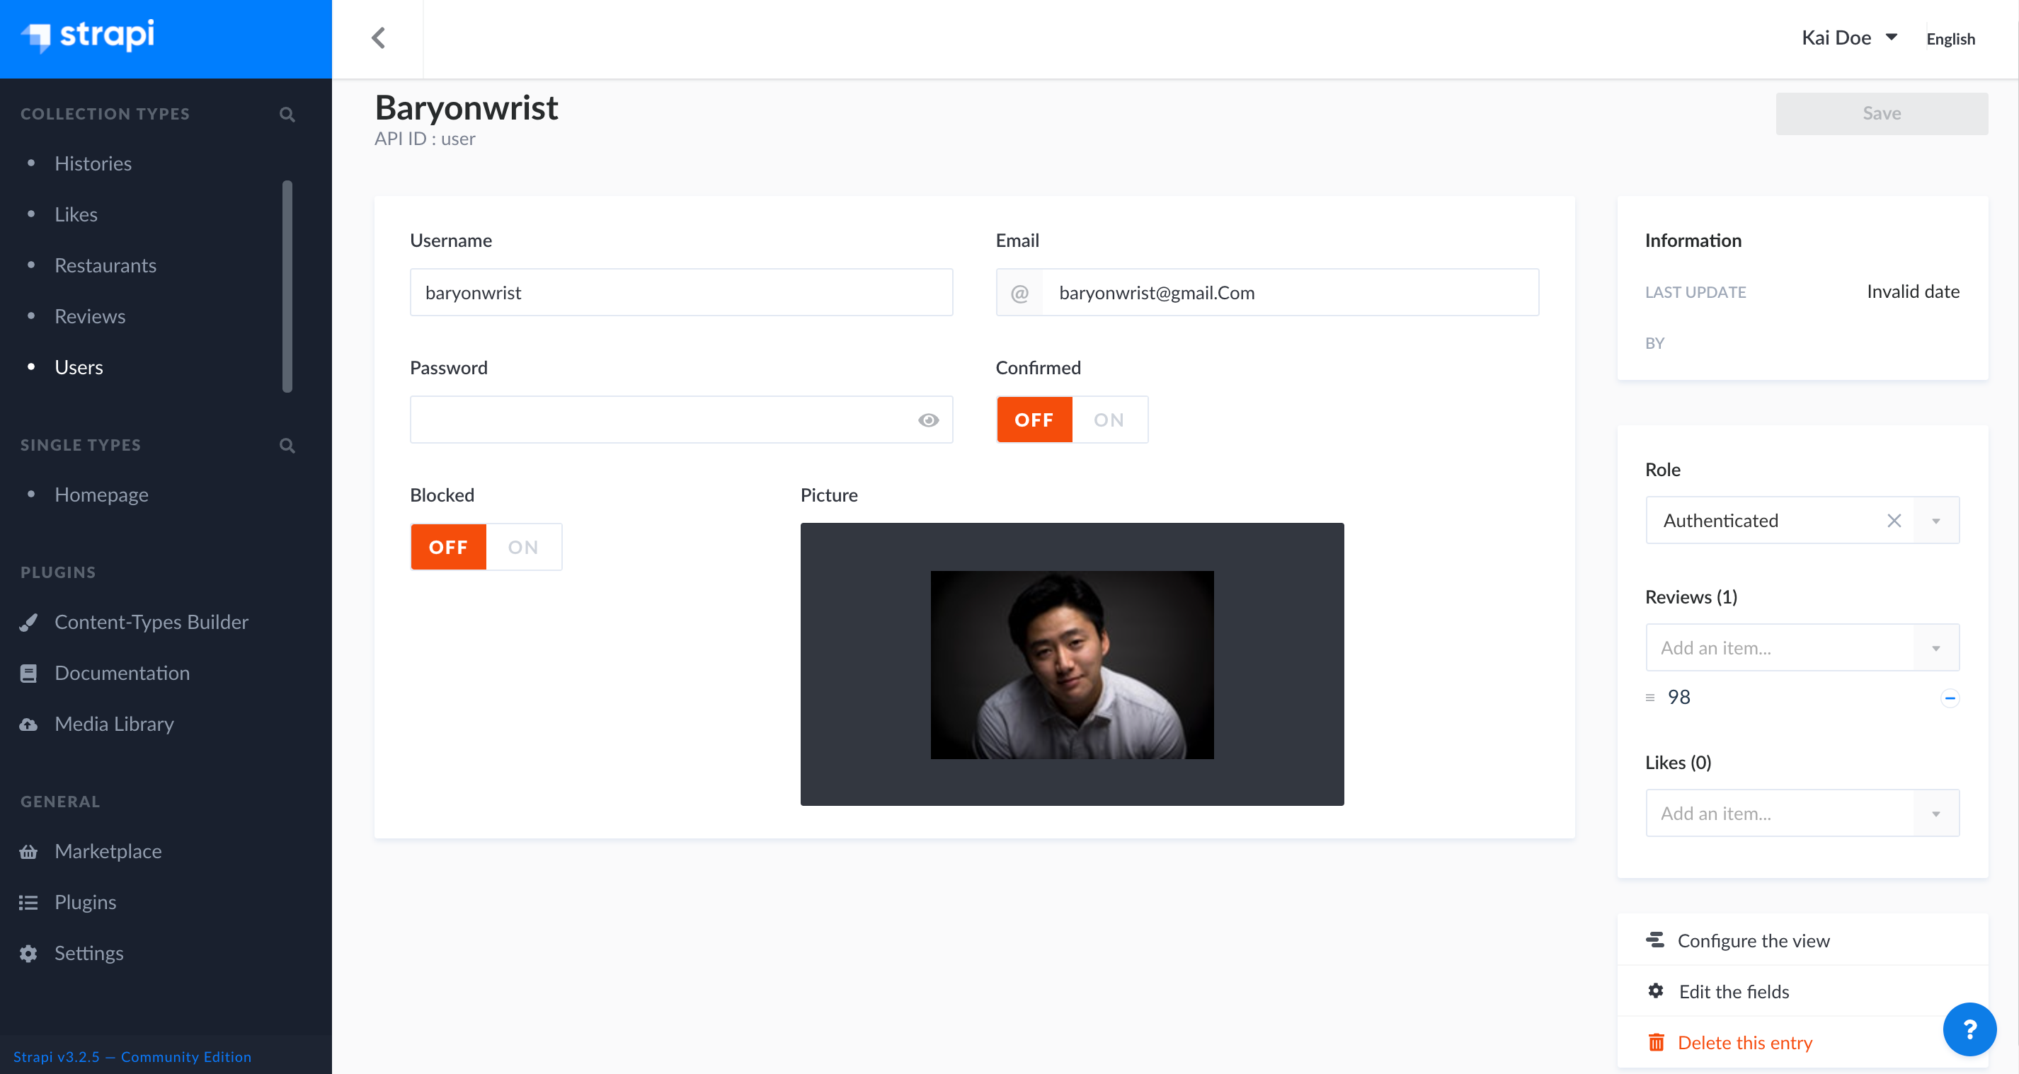Click the trash icon beside Delete this entry
Viewport: 2019px width, 1074px height.
1656,1042
